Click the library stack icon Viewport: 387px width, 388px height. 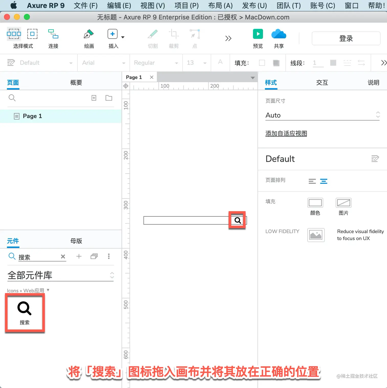point(94,256)
